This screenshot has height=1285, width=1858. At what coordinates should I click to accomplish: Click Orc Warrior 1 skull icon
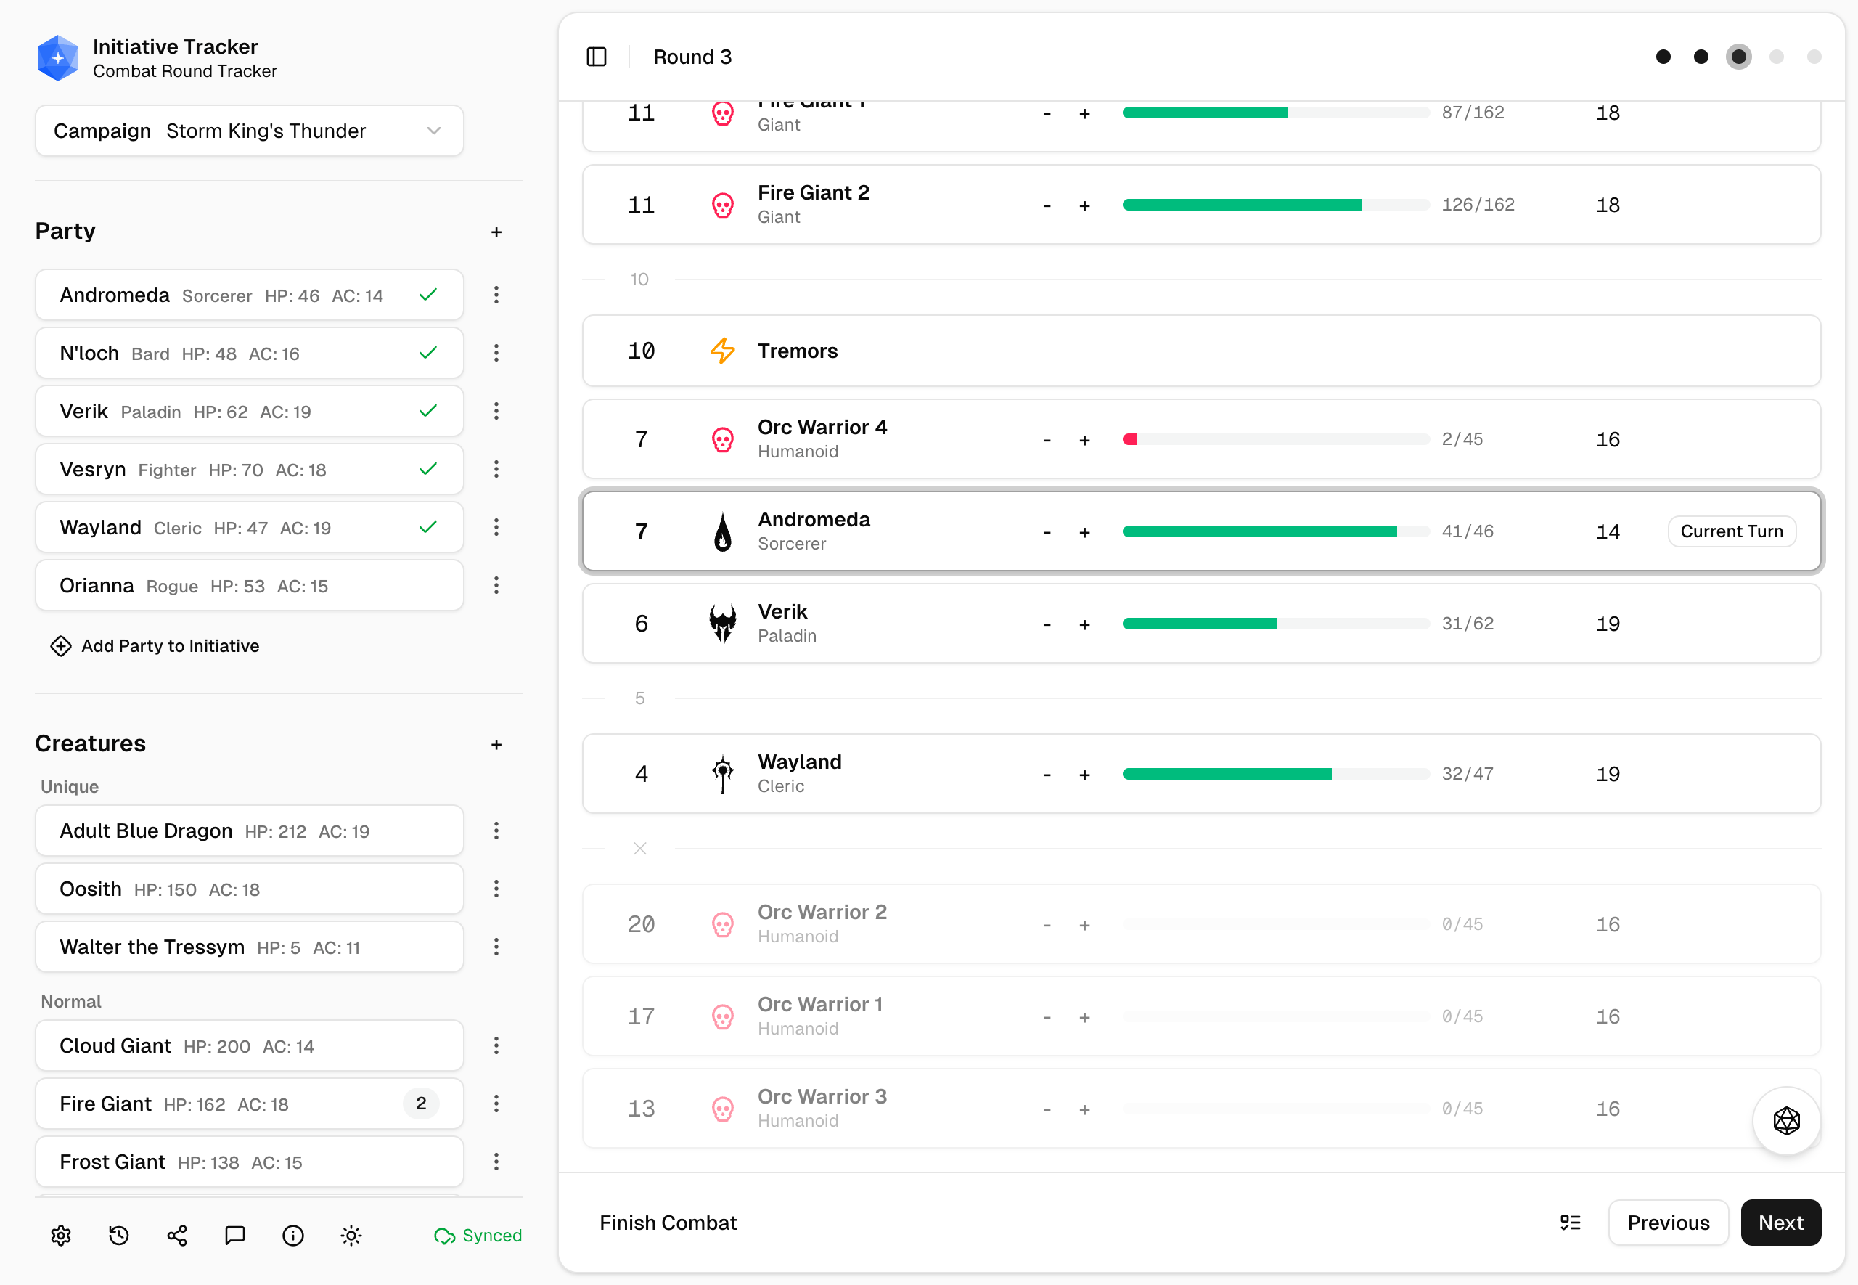[x=723, y=1017]
